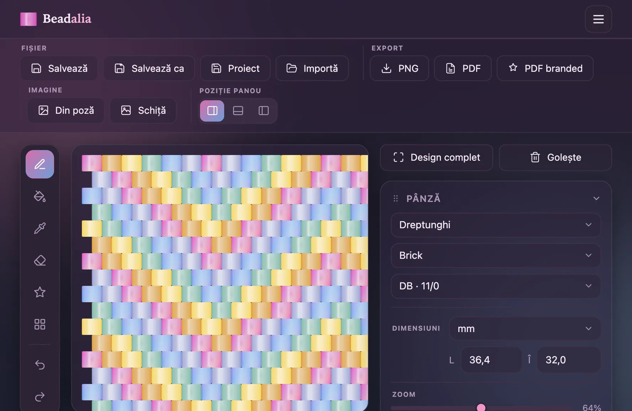Click Salvează ca button
Screen dimensions: 632x411
point(149,68)
